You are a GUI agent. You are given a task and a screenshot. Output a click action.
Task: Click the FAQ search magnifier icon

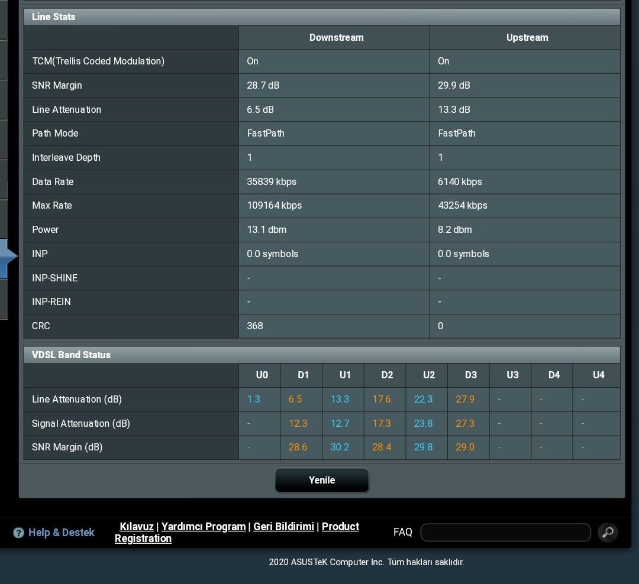click(608, 532)
